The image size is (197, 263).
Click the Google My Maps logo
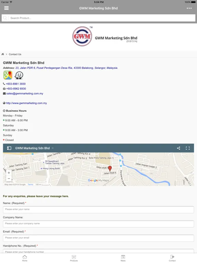[x=98, y=180]
